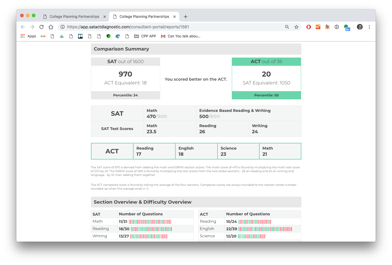Image resolution: width=392 pixels, height=265 pixels.
Task: Bookmark this page with the star icon
Action: pyautogui.click(x=296, y=27)
